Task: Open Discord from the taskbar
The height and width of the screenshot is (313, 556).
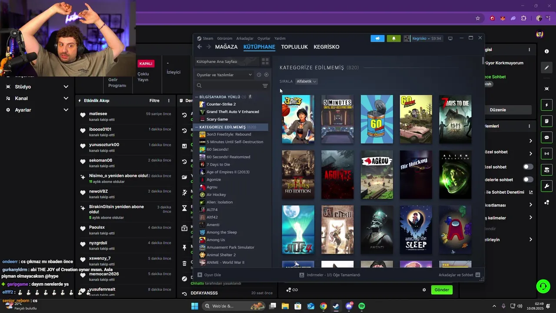Action: click(x=349, y=306)
